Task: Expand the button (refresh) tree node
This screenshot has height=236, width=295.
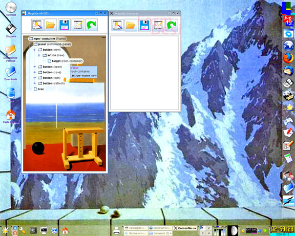Action: click(x=35, y=83)
